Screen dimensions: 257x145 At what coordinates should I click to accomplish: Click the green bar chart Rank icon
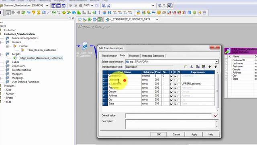pyautogui.click(x=79, y=12)
